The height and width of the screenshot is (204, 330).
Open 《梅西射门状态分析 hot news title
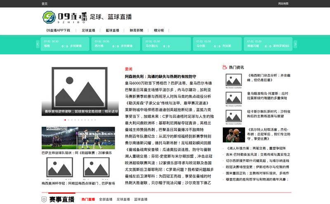pyautogui.click(x=269, y=78)
